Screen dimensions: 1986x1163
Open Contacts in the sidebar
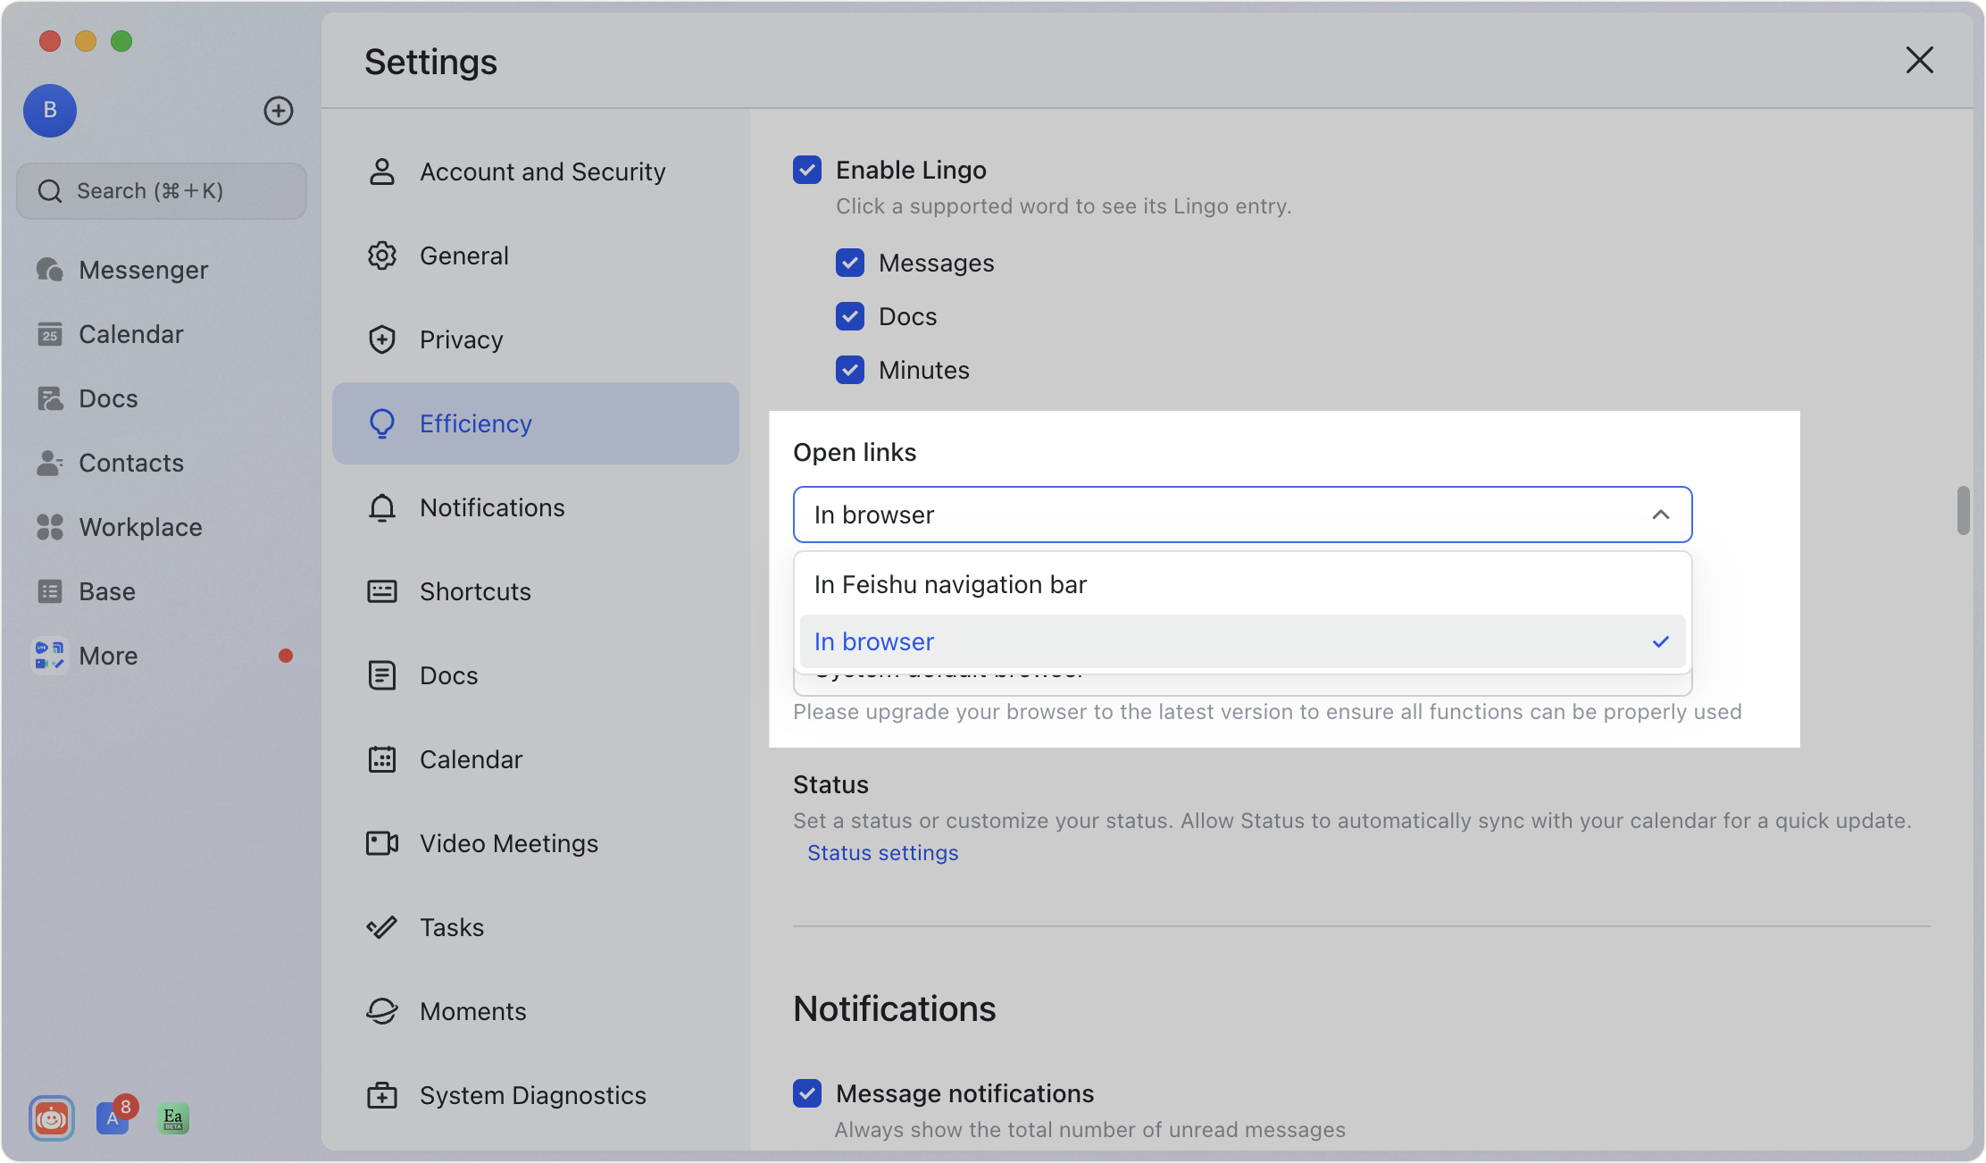pyautogui.click(x=130, y=462)
